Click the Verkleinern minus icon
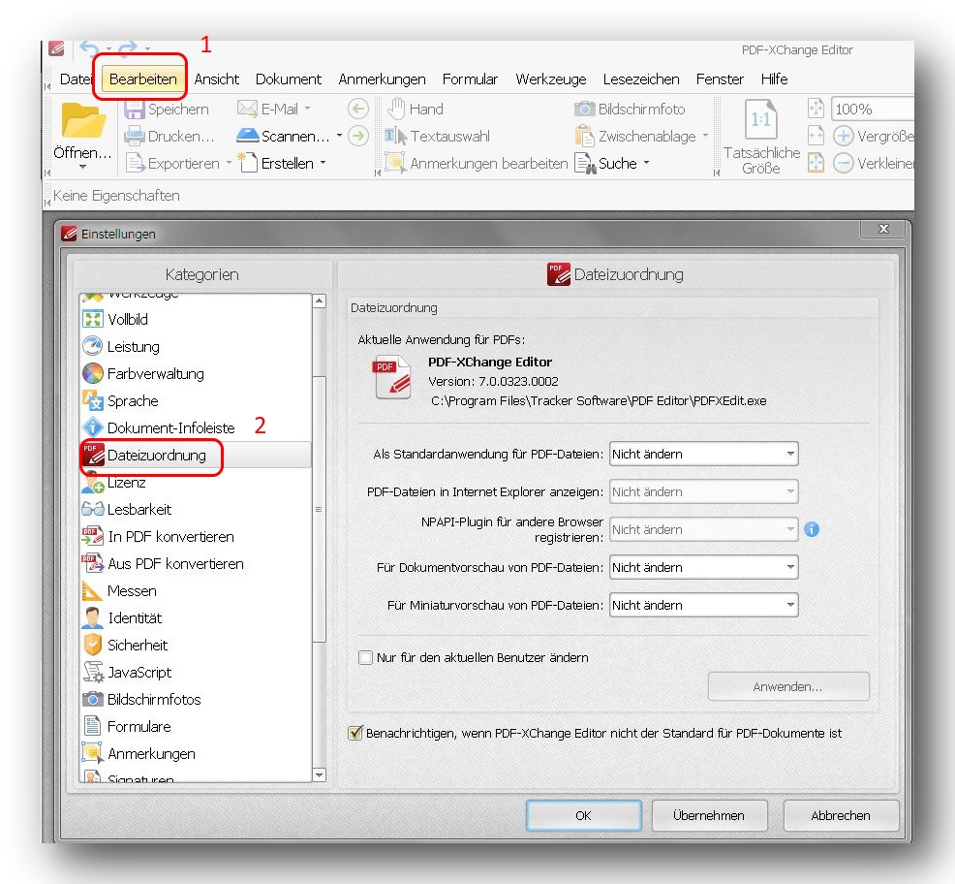Viewport: 955px width, 884px height. click(x=843, y=164)
